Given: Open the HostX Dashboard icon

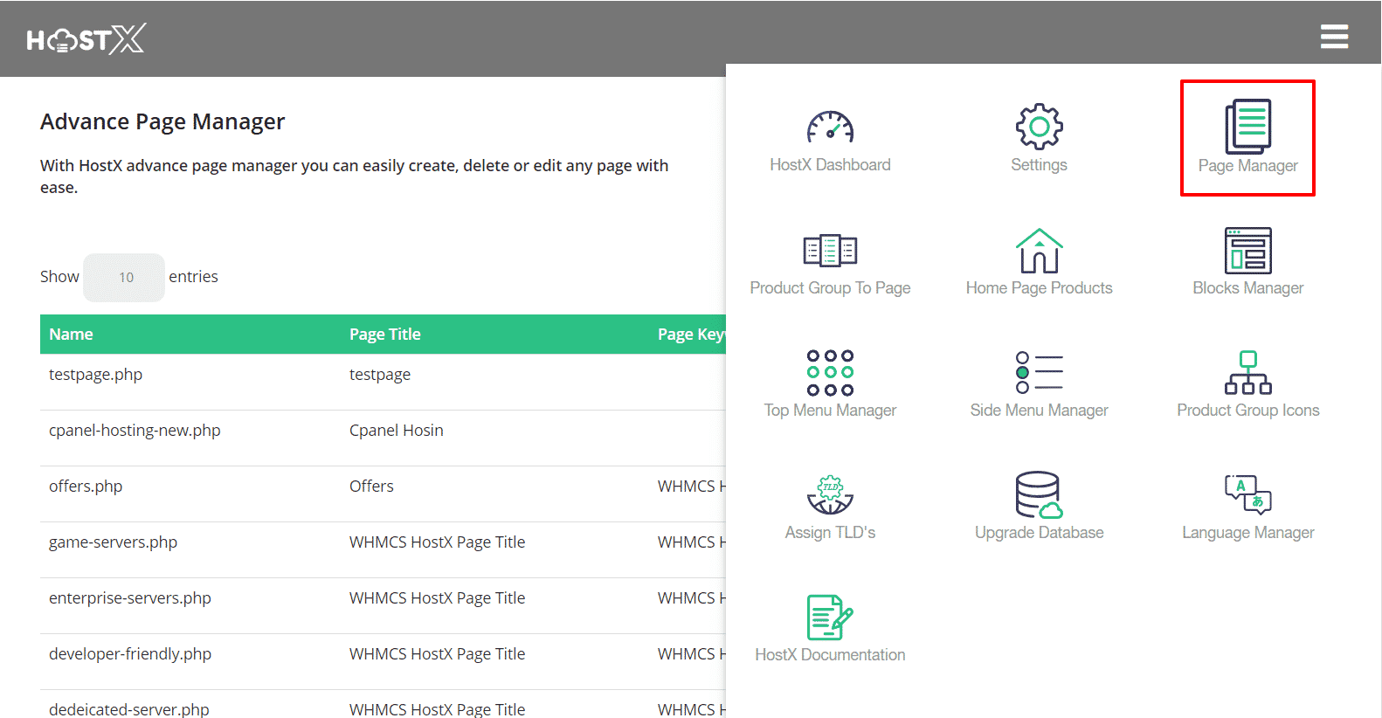Looking at the screenshot, I should [x=830, y=128].
